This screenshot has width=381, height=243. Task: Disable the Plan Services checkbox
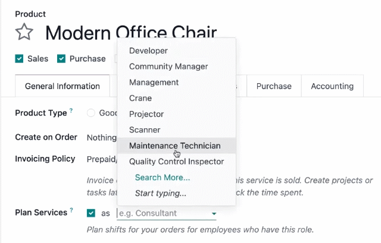coord(91,213)
